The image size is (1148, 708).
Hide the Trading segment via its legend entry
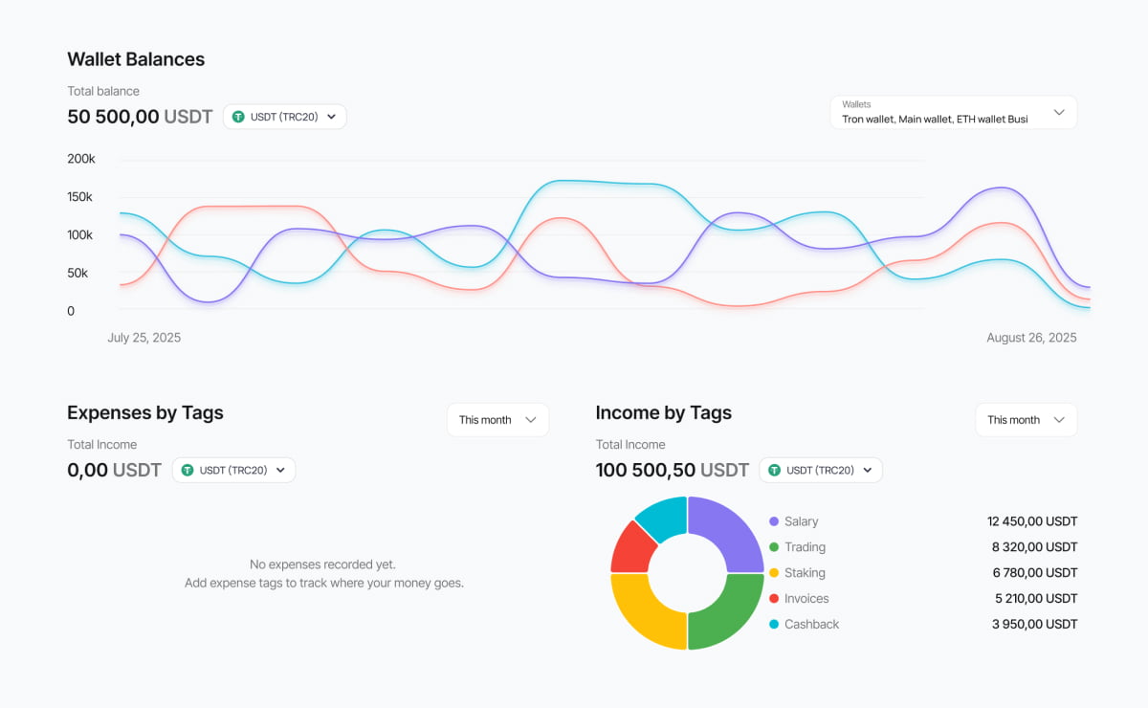(801, 547)
